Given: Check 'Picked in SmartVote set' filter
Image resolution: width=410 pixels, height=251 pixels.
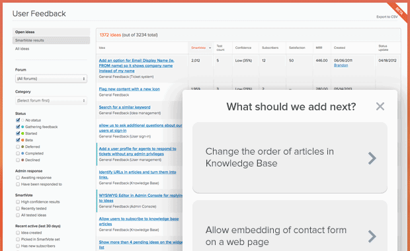Looking at the screenshot, I should click(x=18, y=239).
